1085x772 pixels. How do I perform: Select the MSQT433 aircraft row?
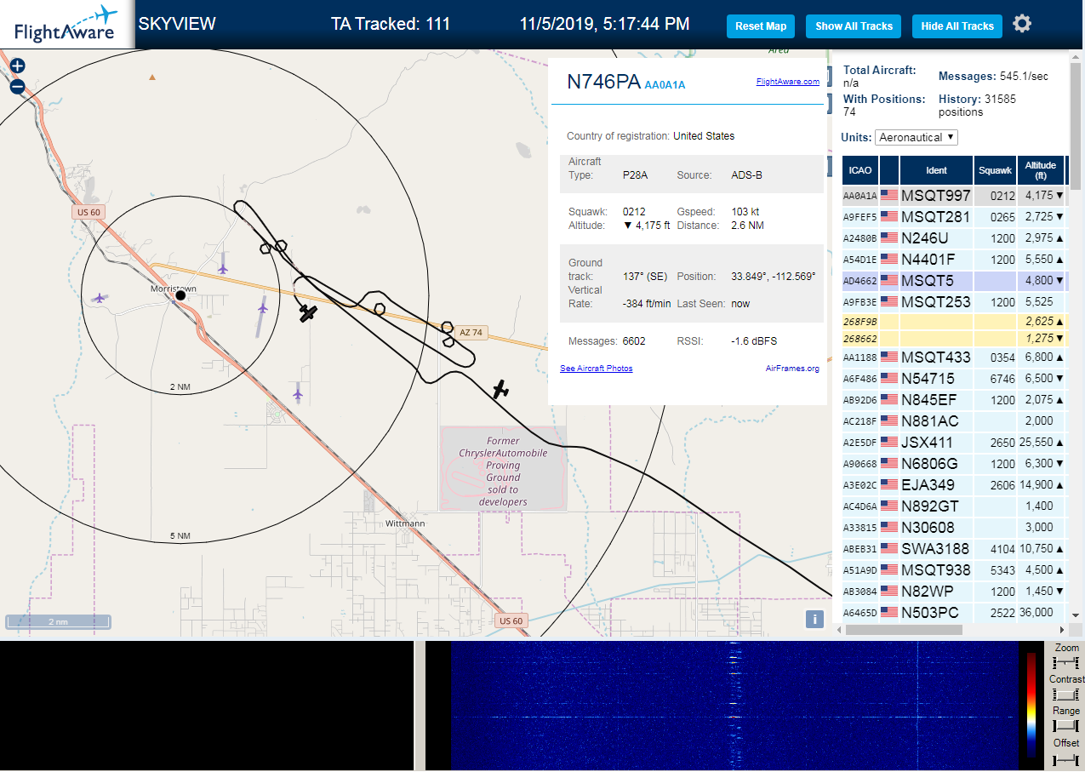(x=954, y=357)
